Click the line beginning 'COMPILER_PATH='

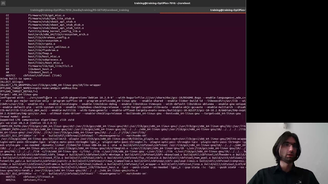tap(123, 126)
